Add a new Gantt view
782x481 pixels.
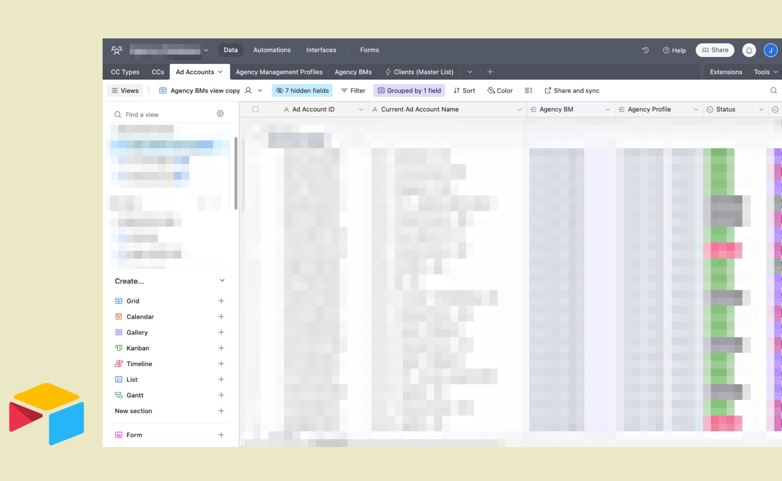click(221, 395)
